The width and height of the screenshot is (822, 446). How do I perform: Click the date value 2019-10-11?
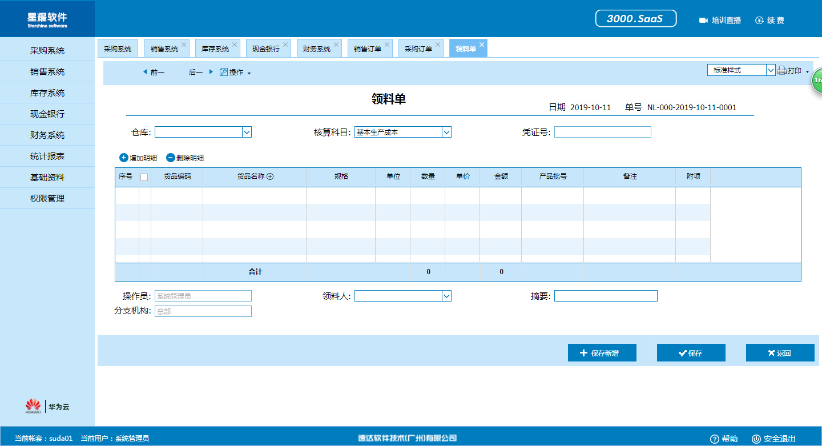[x=591, y=107]
